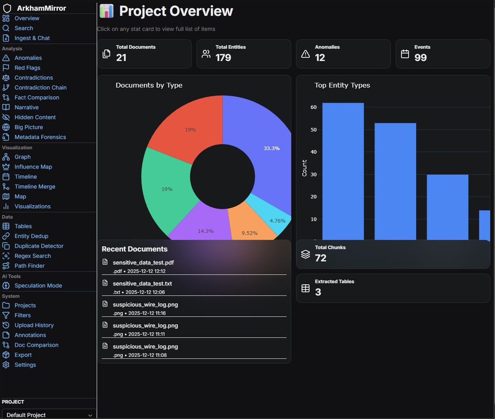
Task: Click the Timeline Merge icon
Action: click(x=6, y=186)
